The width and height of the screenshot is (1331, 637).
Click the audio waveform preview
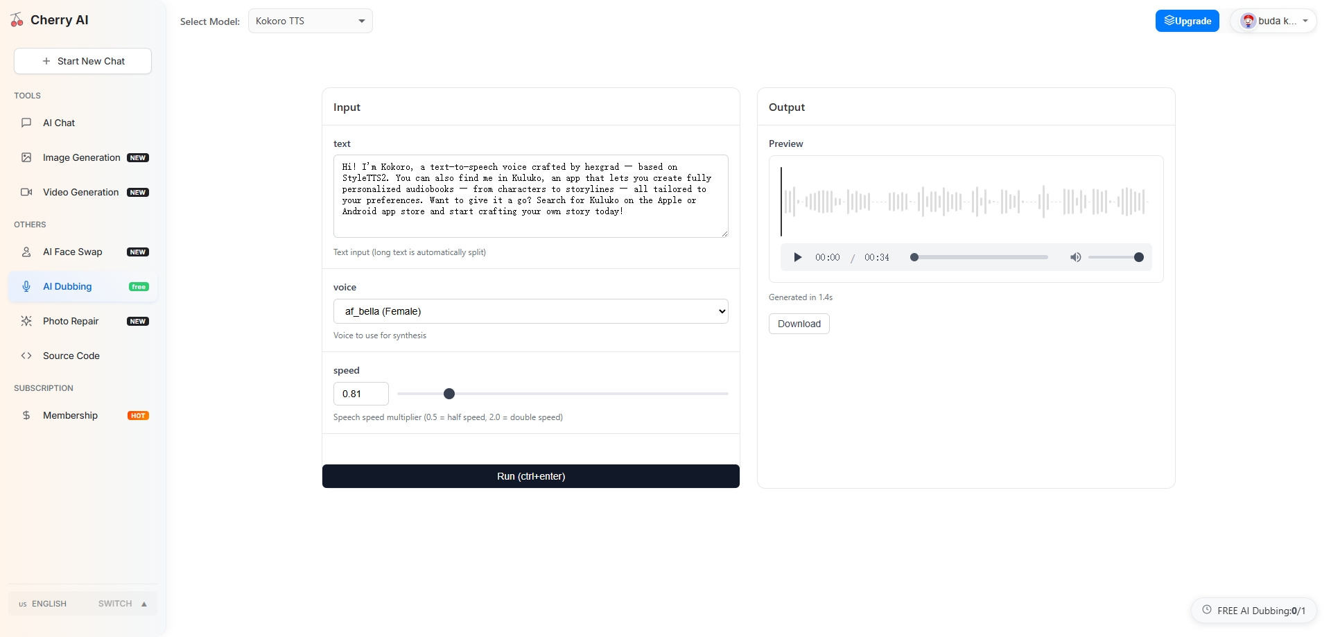pyautogui.click(x=966, y=202)
